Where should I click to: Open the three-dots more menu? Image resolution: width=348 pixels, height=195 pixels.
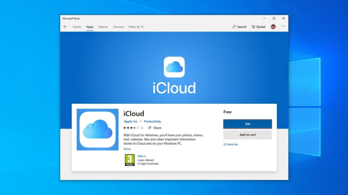point(283,26)
